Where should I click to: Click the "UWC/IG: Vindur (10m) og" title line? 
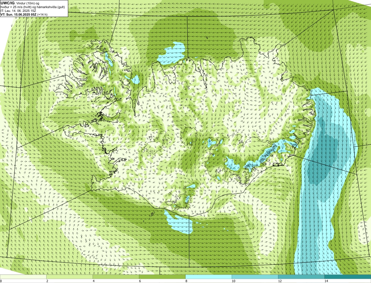point(20,3)
